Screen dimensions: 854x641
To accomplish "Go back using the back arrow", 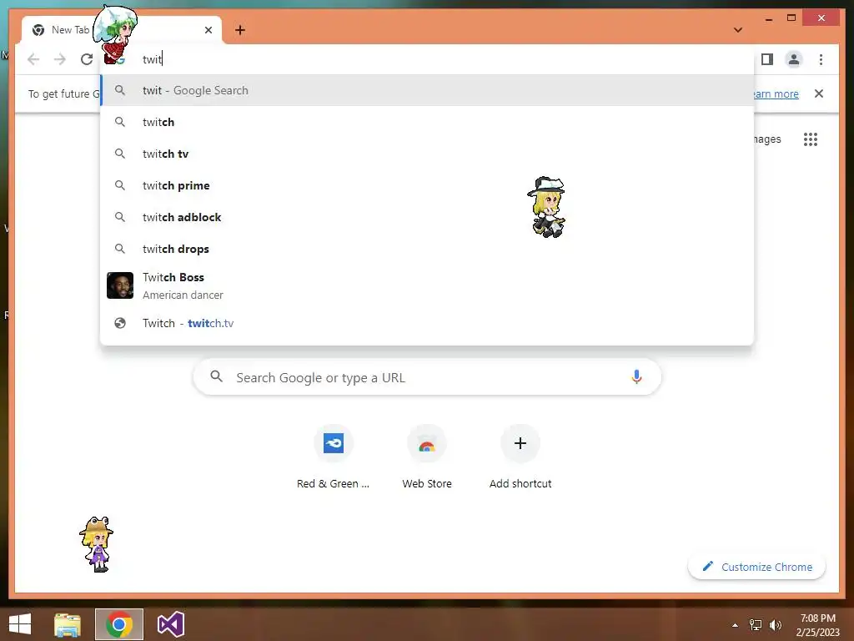I will point(33,59).
